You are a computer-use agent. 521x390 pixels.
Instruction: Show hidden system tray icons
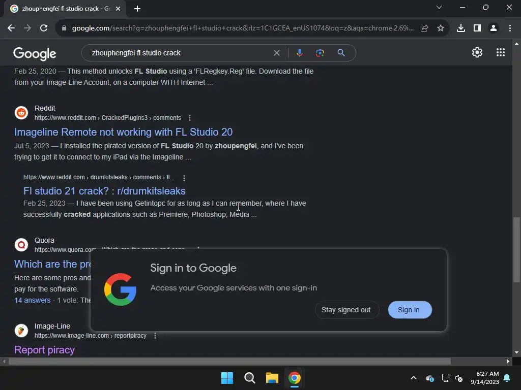pos(414,378)
